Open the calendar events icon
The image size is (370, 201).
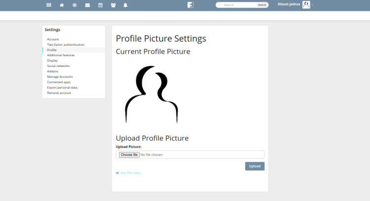100,5
